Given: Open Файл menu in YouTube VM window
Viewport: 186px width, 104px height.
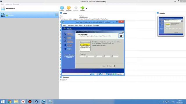Looking at the screenshot, I should [x=65, y=25].
